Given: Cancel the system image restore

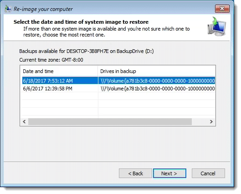Looking at the screenshot, I should pyautogui.click(x=208, y=173).
